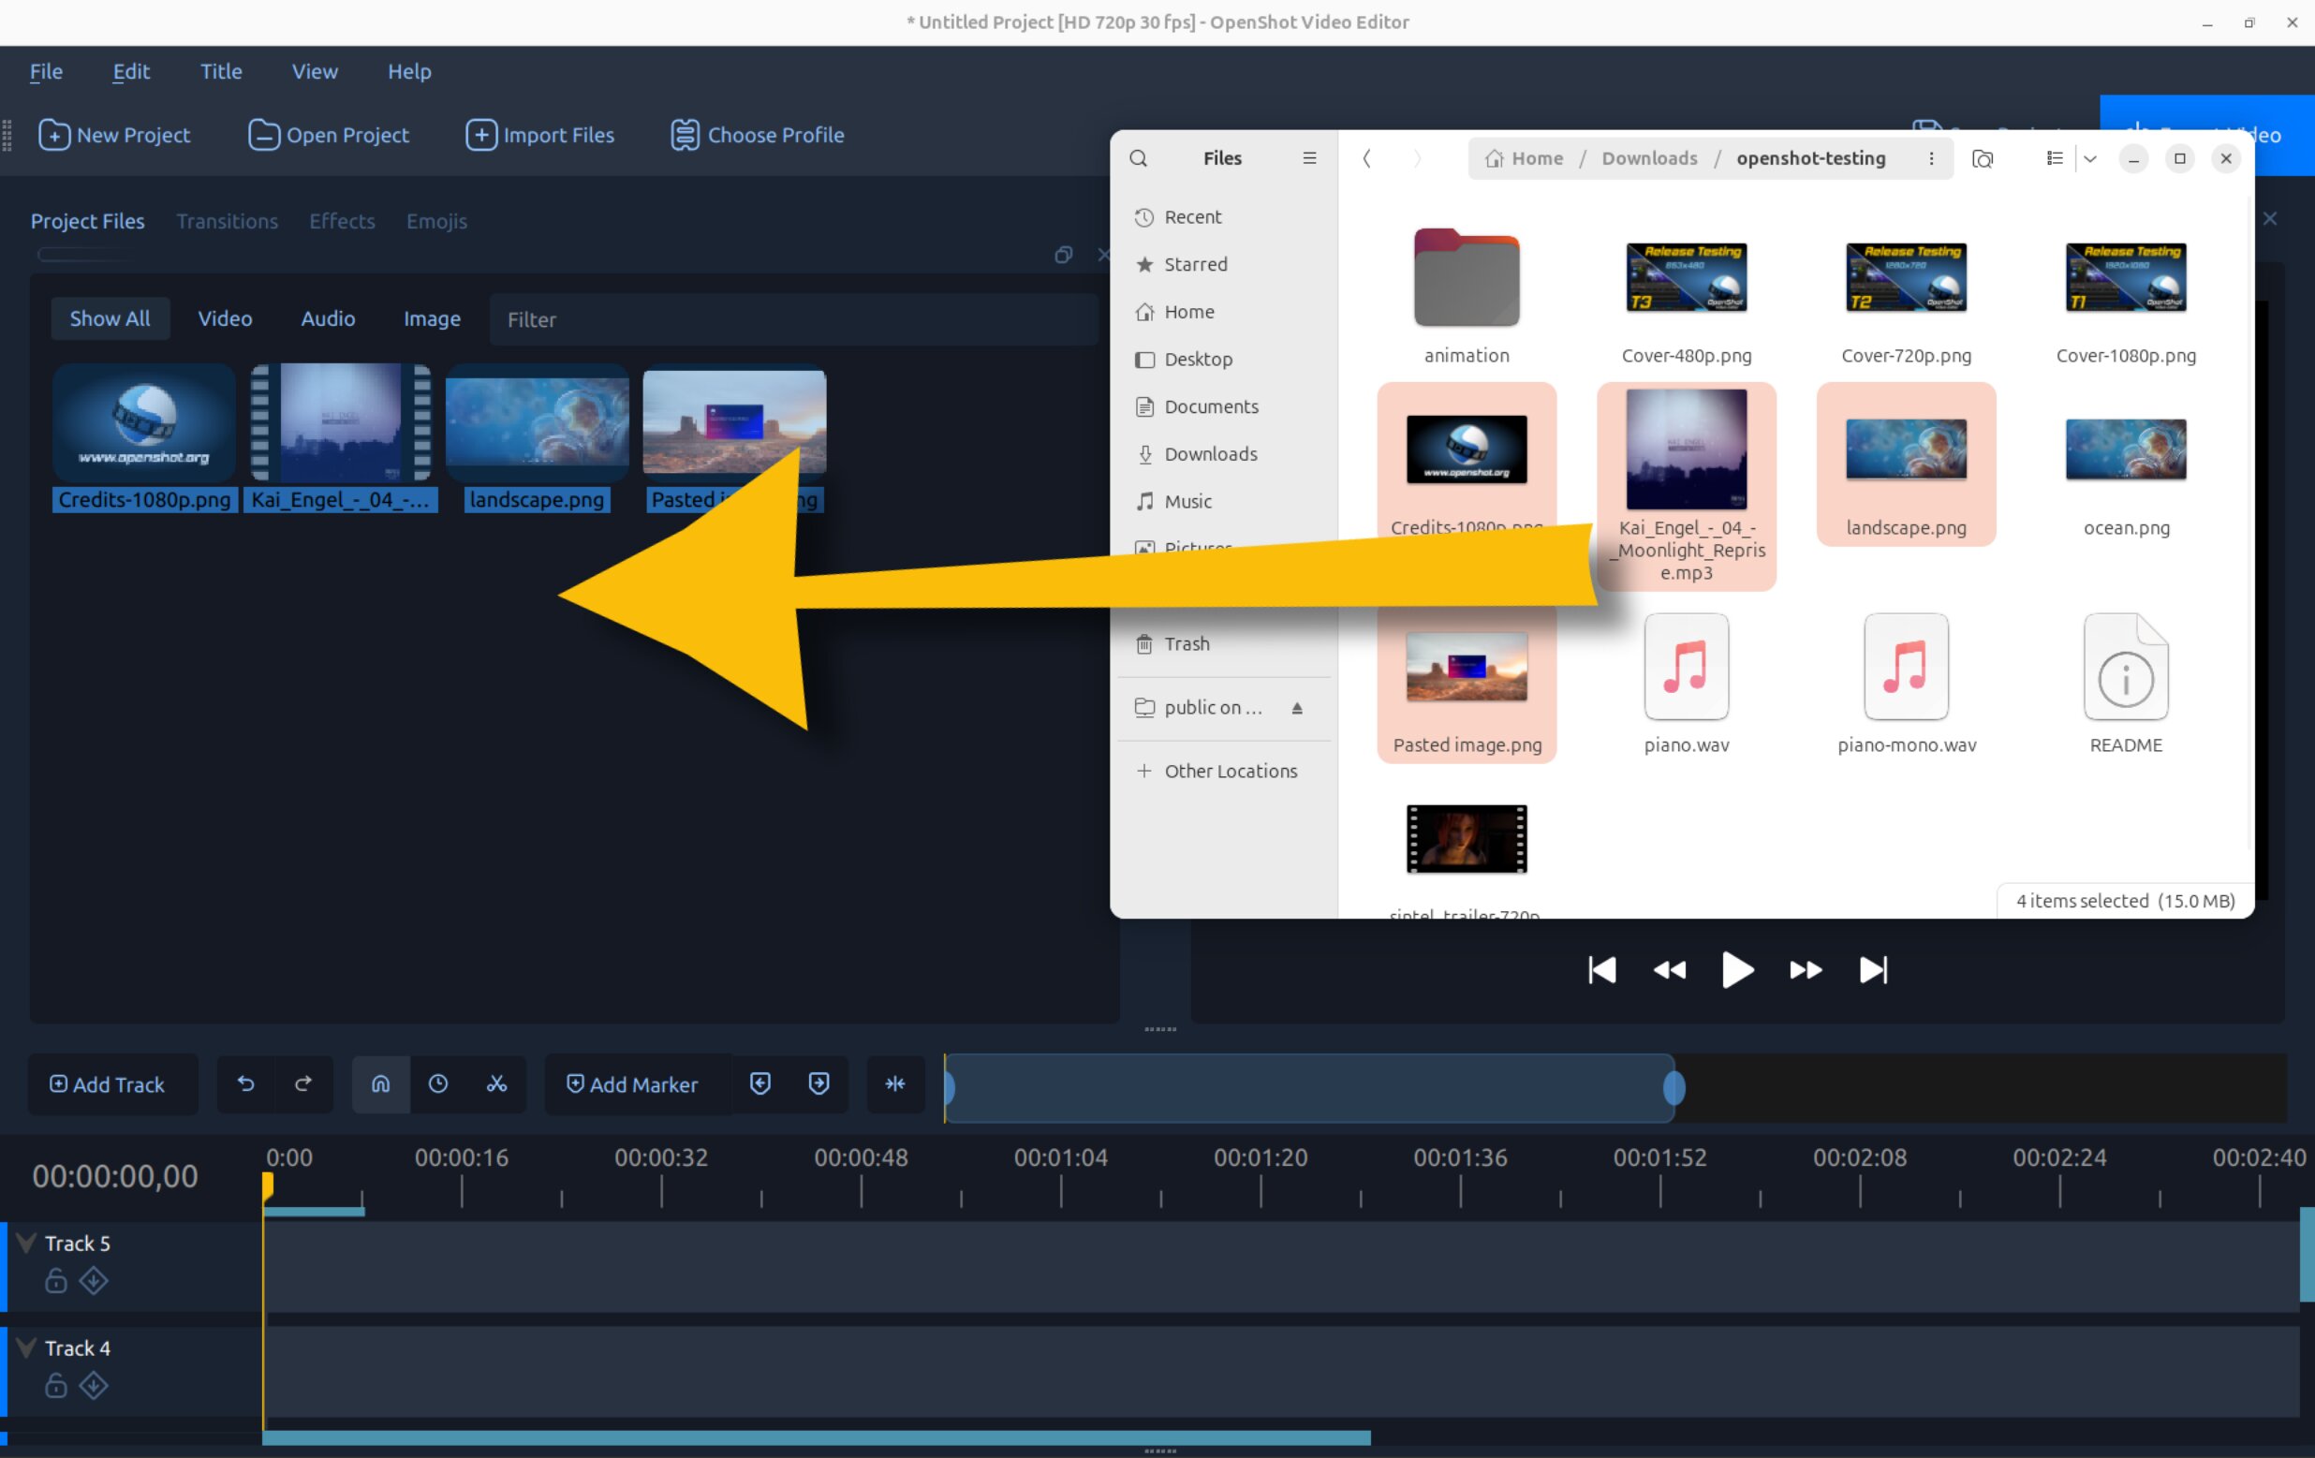Click right handle of timeline zoom slider
Image resolution: width=2315 pixels, height=1458 pixels.
click(1674, 1088)
